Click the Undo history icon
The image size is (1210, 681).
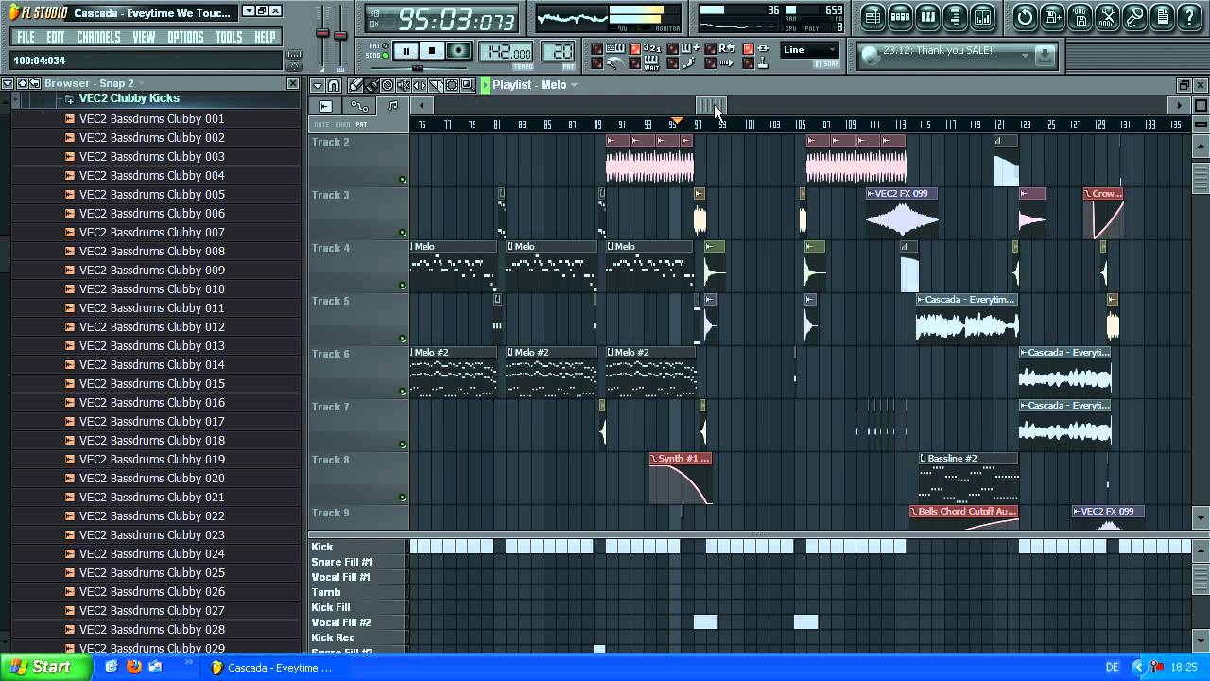[1025, 16]
